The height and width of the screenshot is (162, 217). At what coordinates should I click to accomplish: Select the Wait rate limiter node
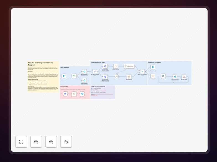(x=184, y=77)
